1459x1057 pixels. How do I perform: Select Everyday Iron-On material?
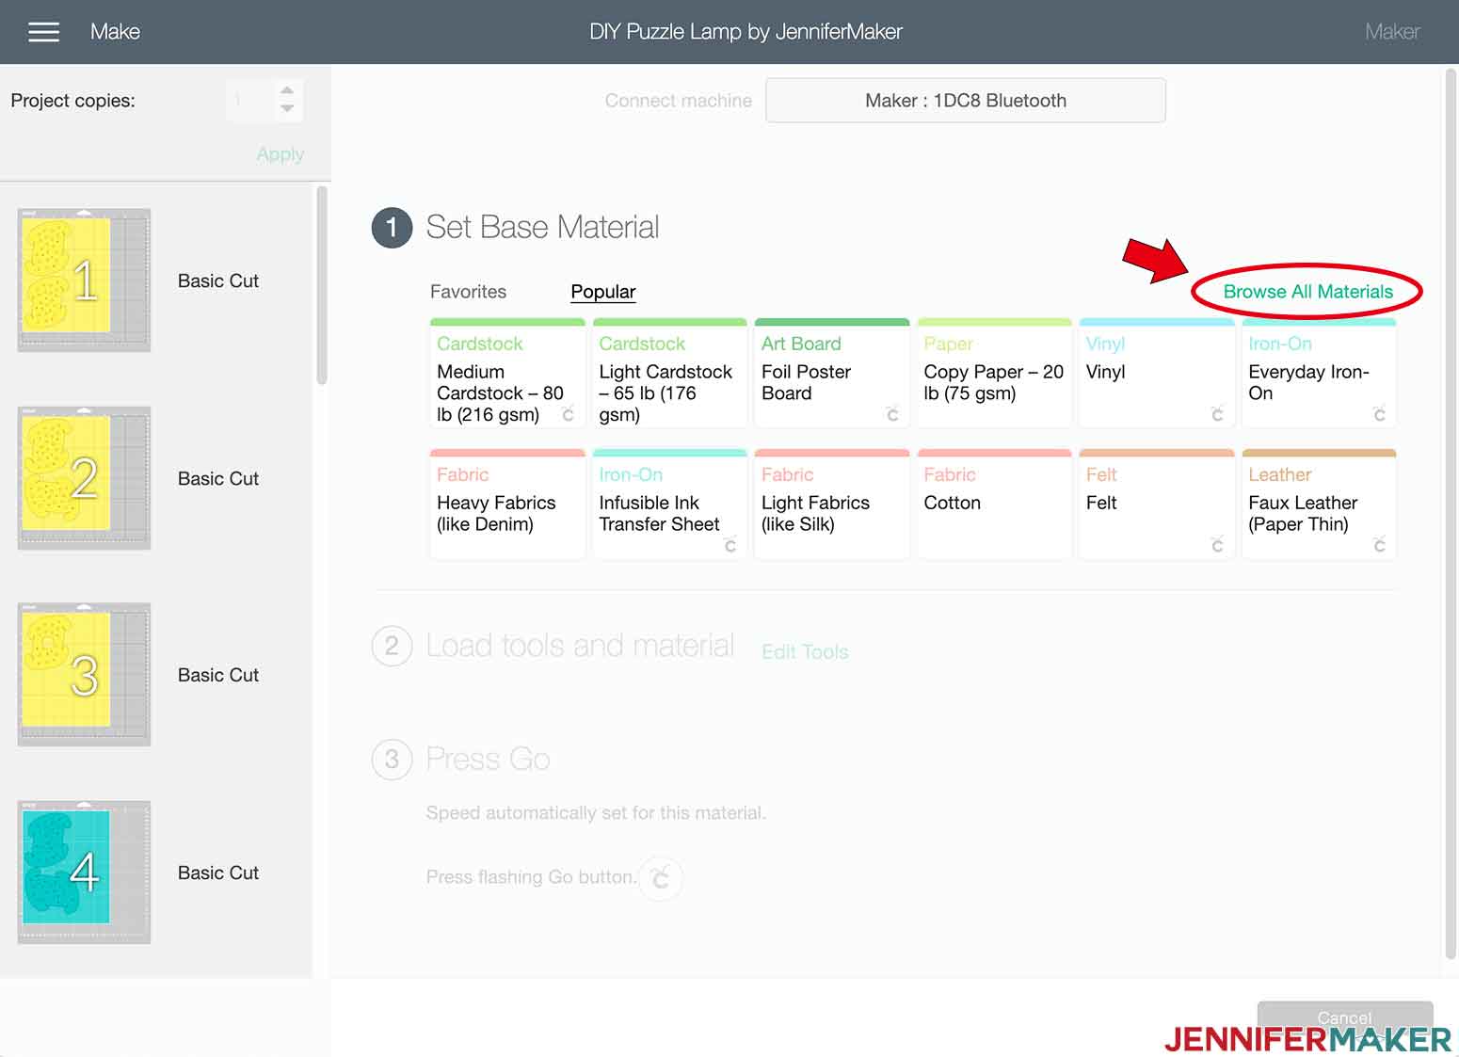click(1319, 374)
